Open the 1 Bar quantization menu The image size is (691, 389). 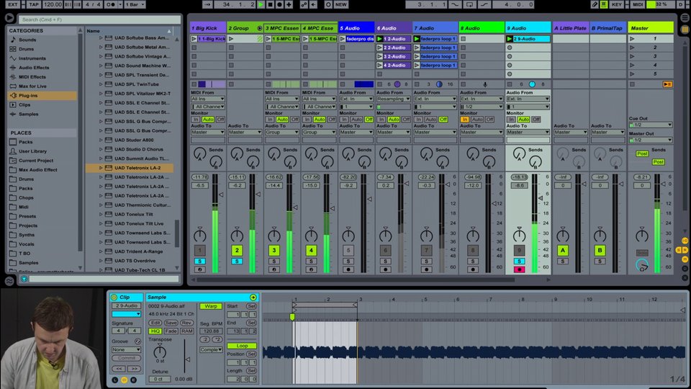pyautogui.click(x=135, y=4)
